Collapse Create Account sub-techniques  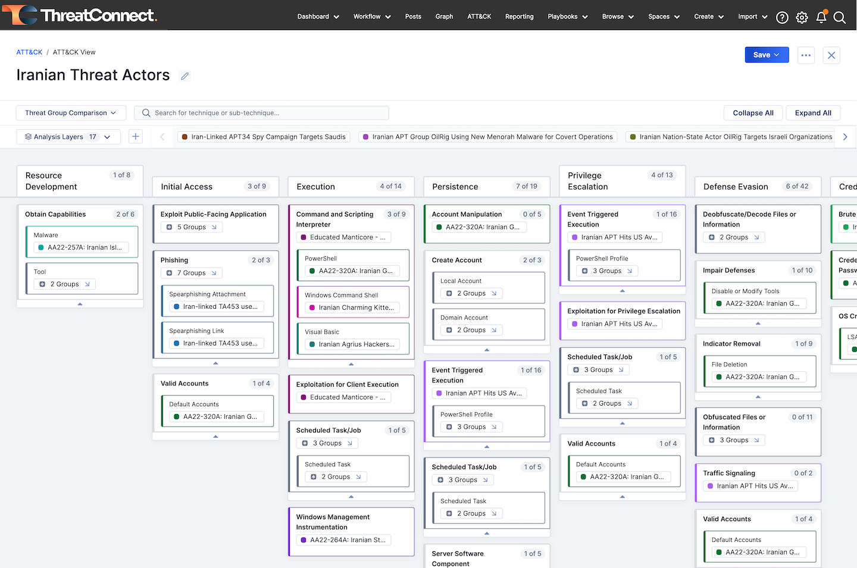(487, 350)
